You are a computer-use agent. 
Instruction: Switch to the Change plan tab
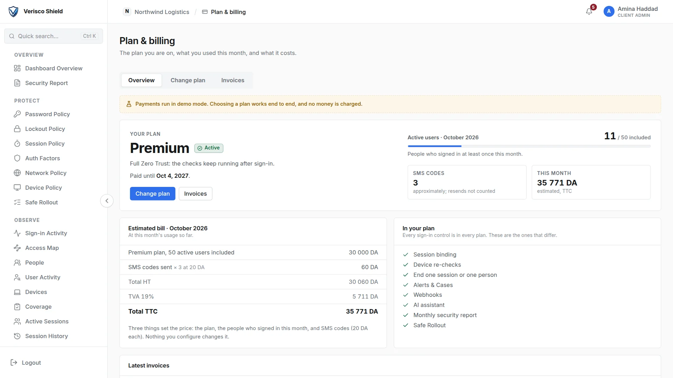tap(188, 80)
